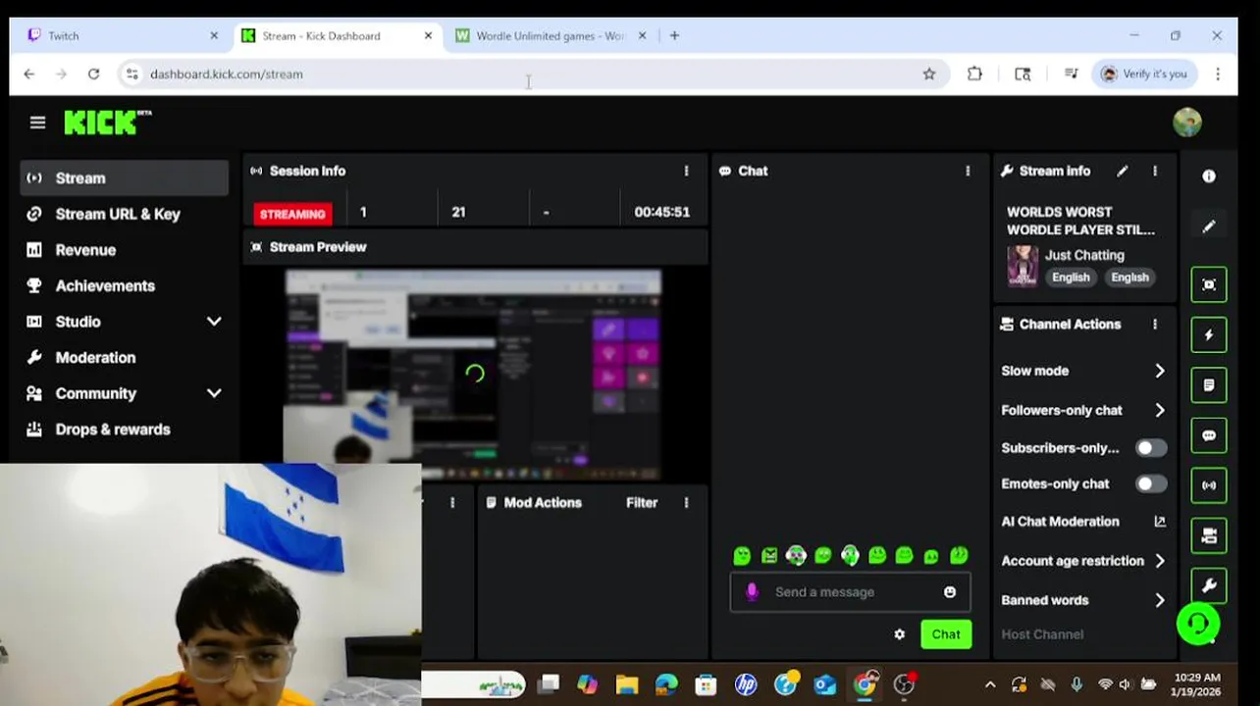This screenshot has width=1260, height=706.
Task: Open the hamburger menu beside the Kick logo
Action: pos(37,123)
